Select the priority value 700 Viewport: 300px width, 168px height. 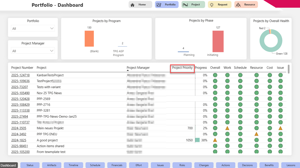[190, 128]
